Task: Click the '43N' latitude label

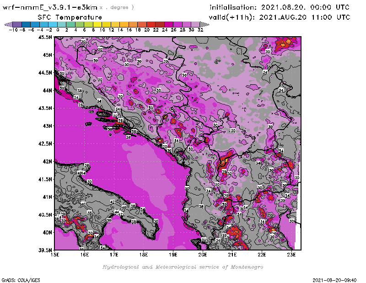Action: [x=48, y=126]
